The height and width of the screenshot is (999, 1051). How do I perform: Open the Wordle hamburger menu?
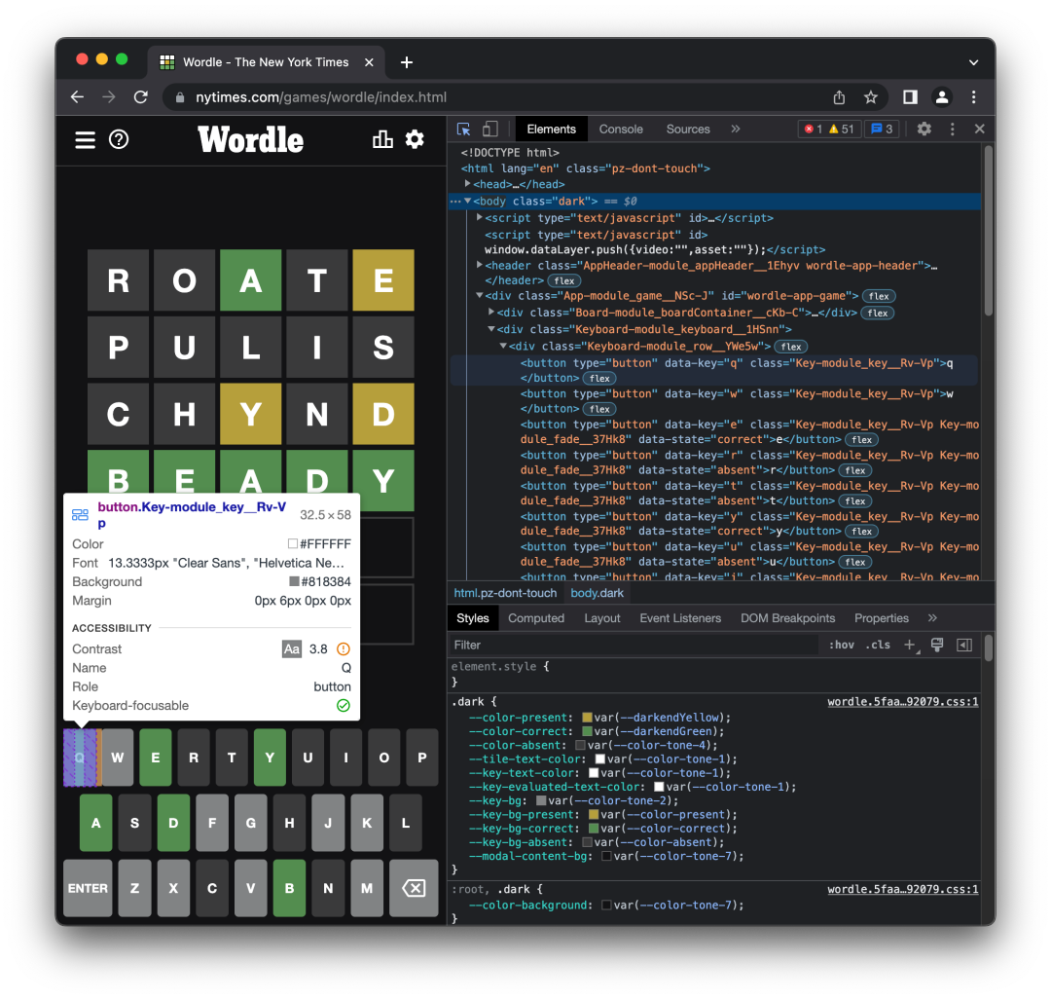pyautogui.click(x=85, y=140)
